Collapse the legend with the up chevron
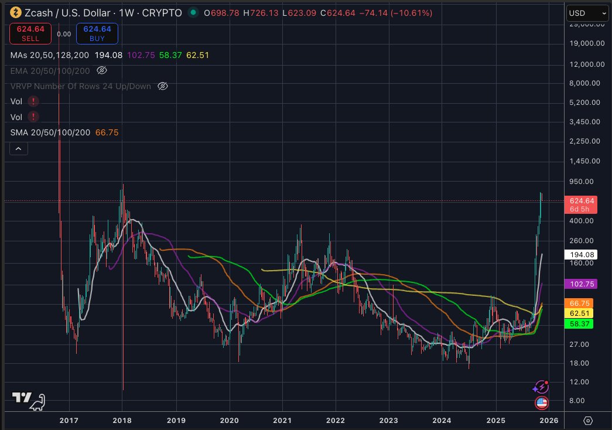 tap(18, 148)
